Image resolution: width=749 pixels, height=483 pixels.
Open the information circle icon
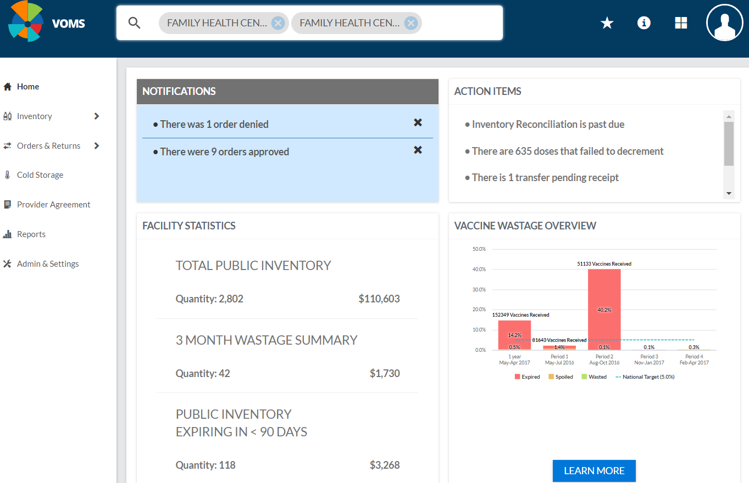coord(643,23)
